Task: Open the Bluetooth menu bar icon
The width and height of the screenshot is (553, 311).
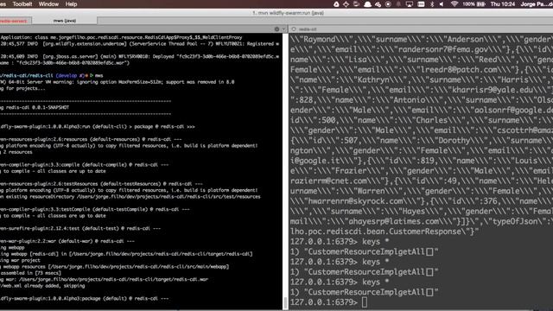Action: point(432,4)
